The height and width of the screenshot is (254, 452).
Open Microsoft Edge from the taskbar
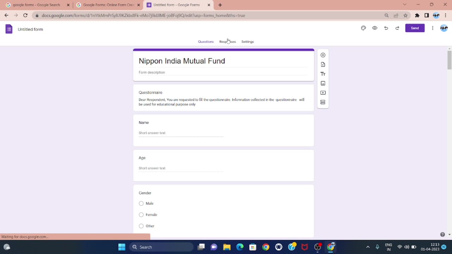click(x=240, y=247)
